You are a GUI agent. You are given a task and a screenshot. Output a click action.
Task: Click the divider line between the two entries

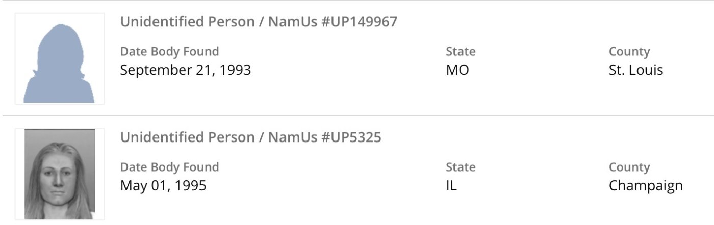[357, 116]
